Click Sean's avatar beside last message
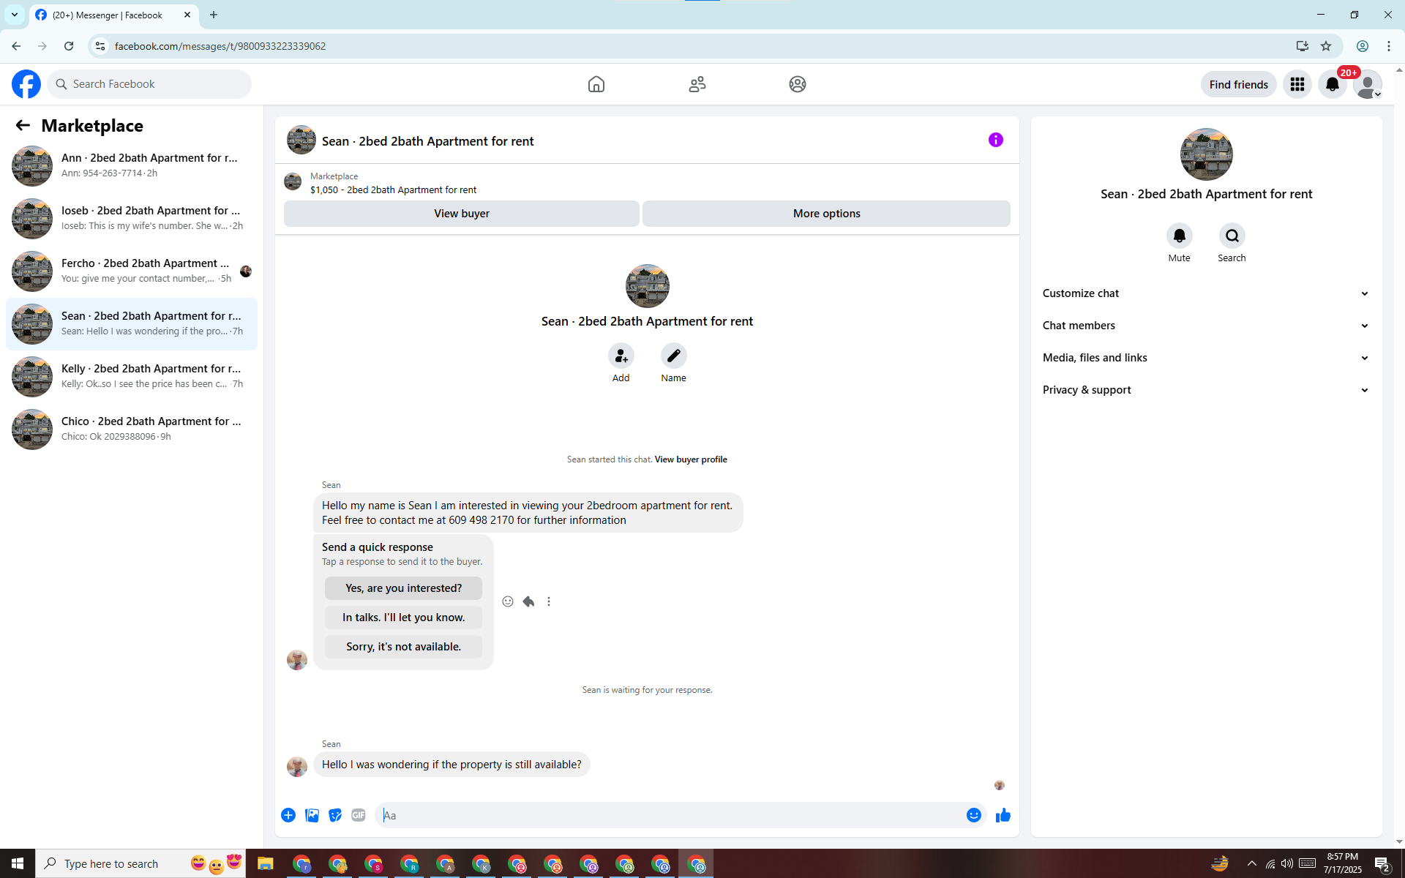1405x878 pixels. [x=297, y=766]
